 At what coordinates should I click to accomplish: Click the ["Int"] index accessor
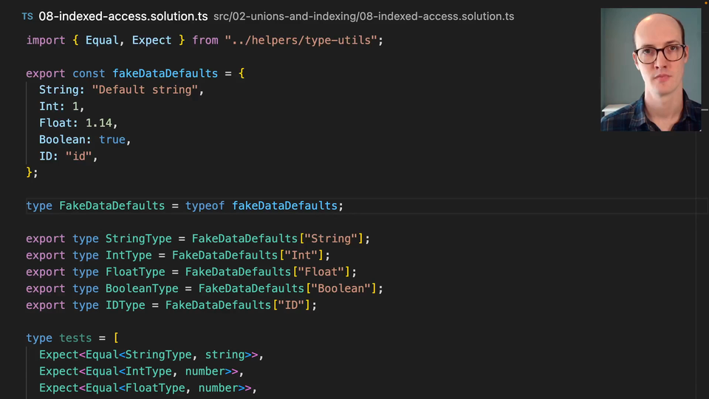299,255
